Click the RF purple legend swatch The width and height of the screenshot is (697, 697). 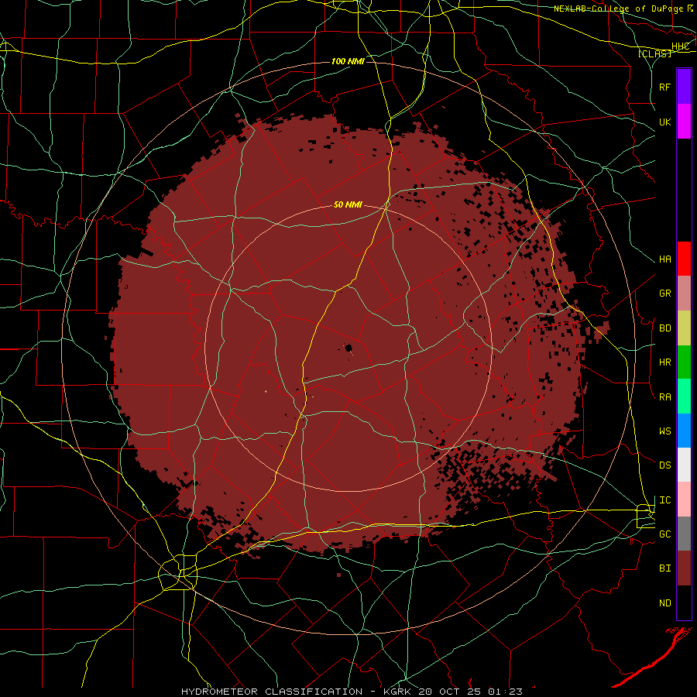tap(684, 87)
